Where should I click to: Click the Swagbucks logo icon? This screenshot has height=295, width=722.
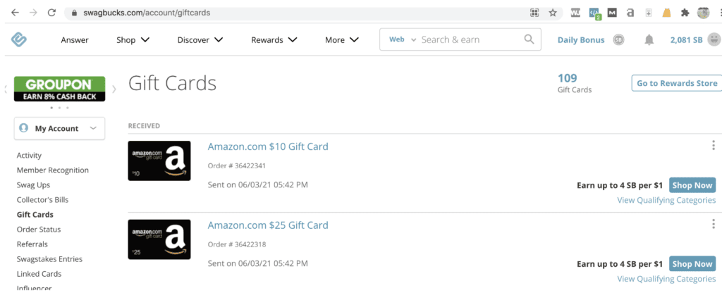(18, 39)
